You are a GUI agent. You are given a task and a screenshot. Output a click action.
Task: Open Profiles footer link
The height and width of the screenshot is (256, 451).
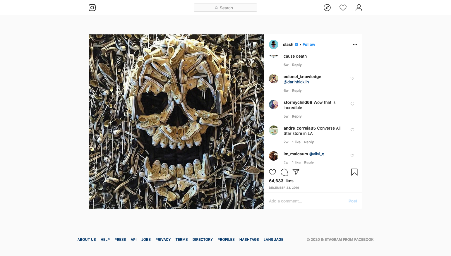226,240
